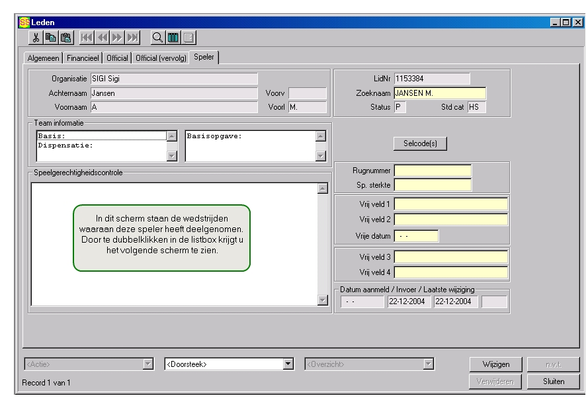Select the Official (vervolg) tab
The image size is (586, 398).
point(161,58)
